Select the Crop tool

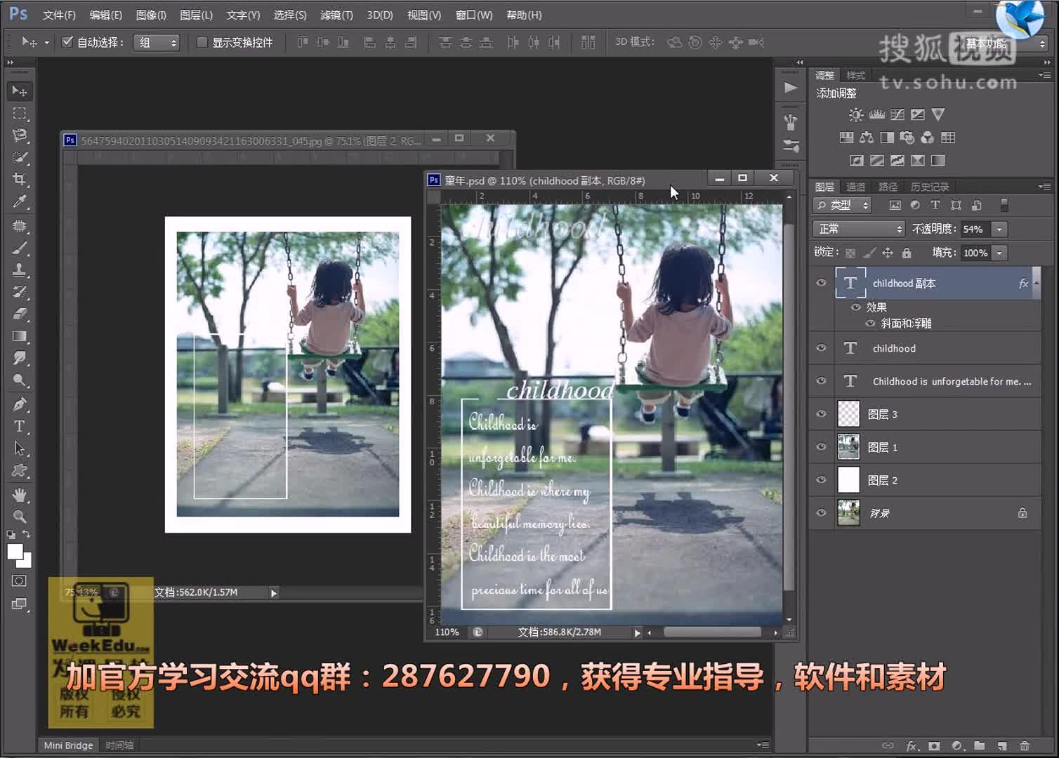pyautogui.click(x=19, y=179)
